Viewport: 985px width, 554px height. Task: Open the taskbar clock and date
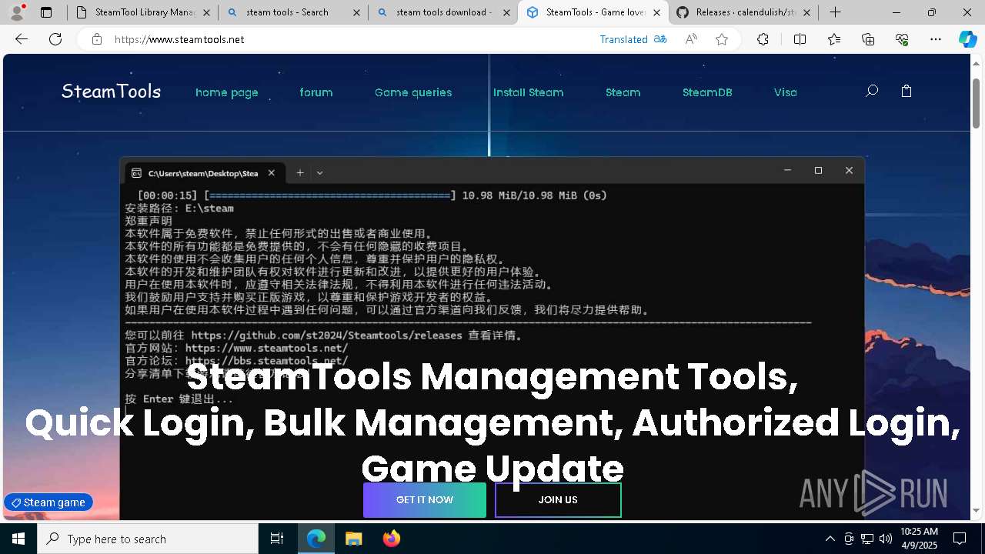click(x=919, y=539)
